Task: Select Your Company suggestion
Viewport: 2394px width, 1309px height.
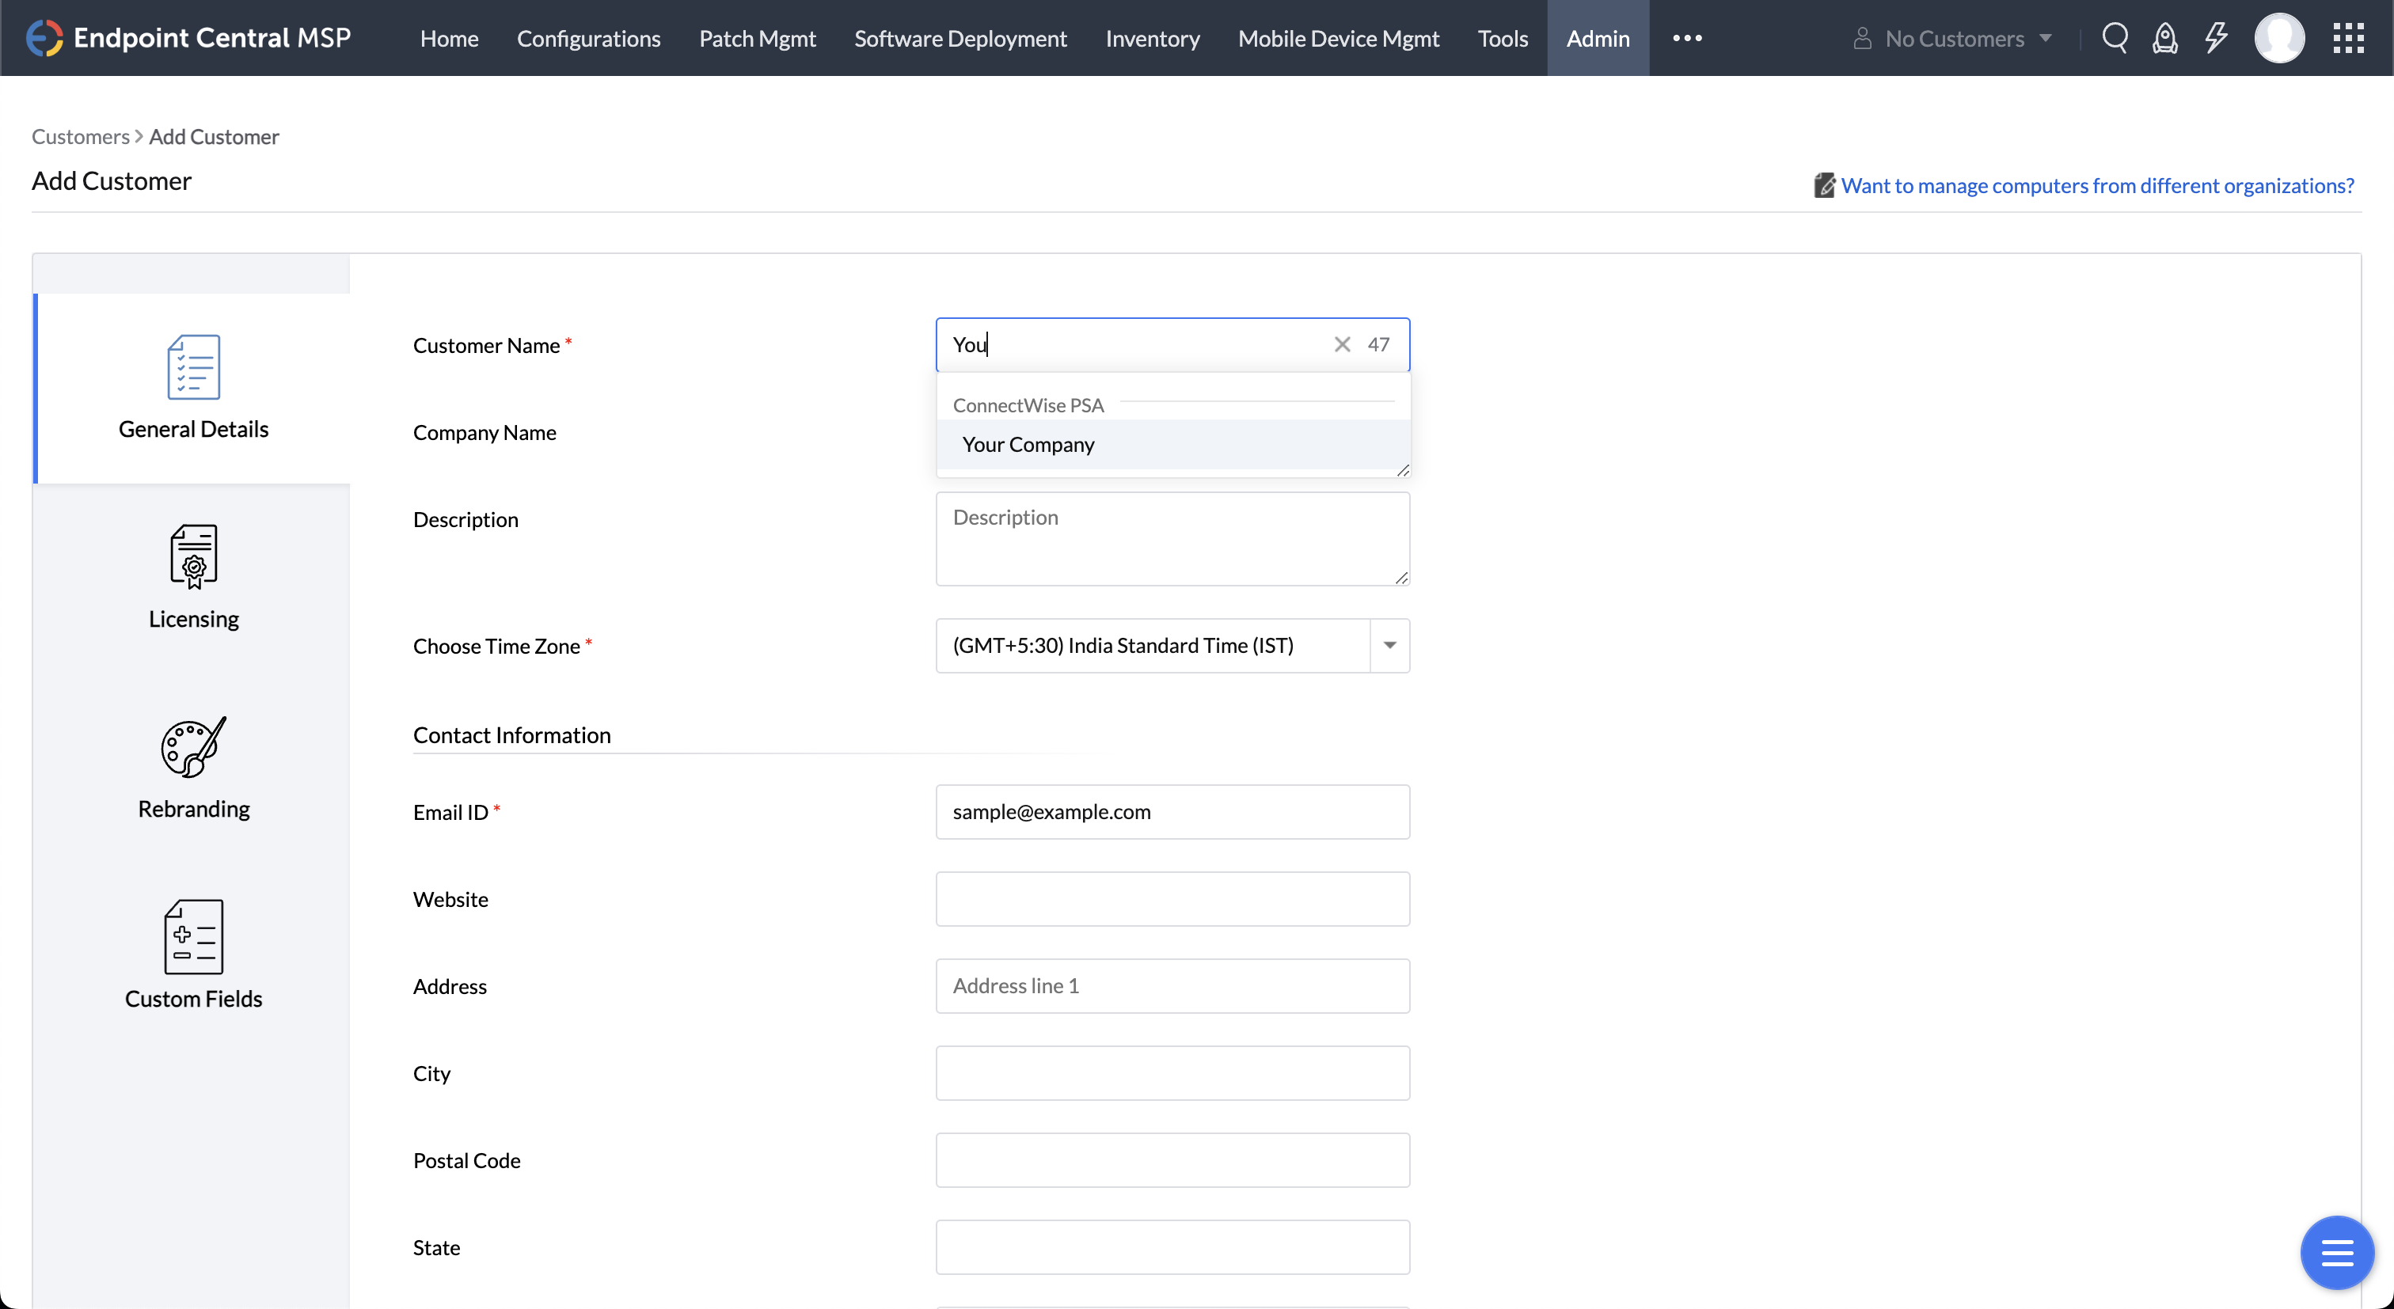Action: pos(1028,444)
